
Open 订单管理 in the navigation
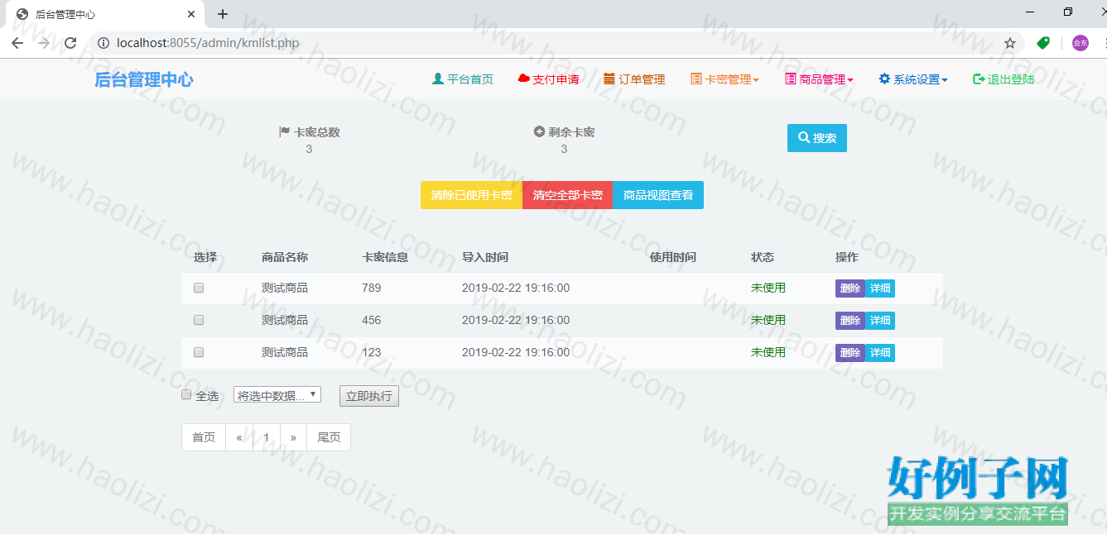pyautogui.click(x=634, y=79)
